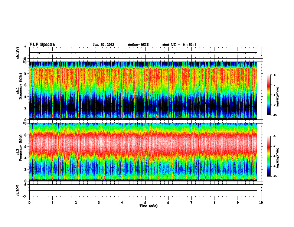Click the "5" tick on the ch.1(V) axis
Image resolution: width=294 pixels, height=227 pixels.
point(25,47)
